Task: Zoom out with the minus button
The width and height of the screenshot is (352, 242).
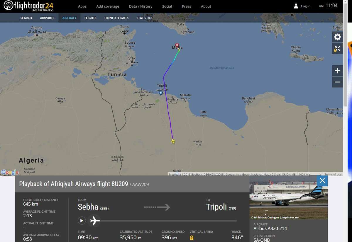Action: pos(338,82)
